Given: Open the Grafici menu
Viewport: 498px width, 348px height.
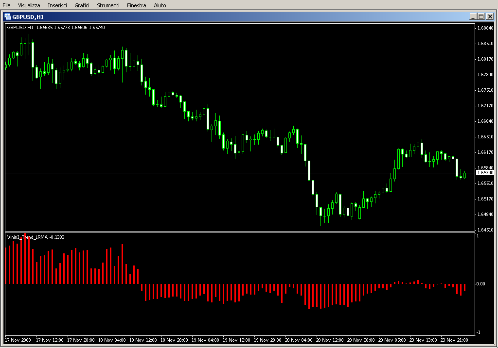Looking at the screenshot, I should click(82, 5).
